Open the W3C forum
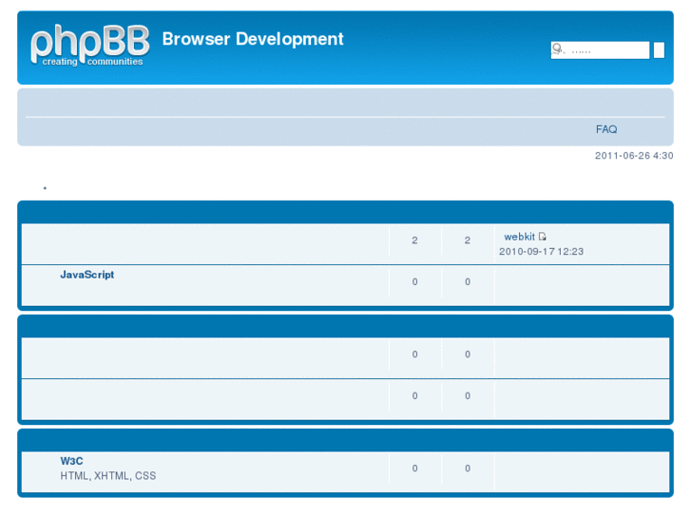The image size is (691, 518). pos(71,461)
